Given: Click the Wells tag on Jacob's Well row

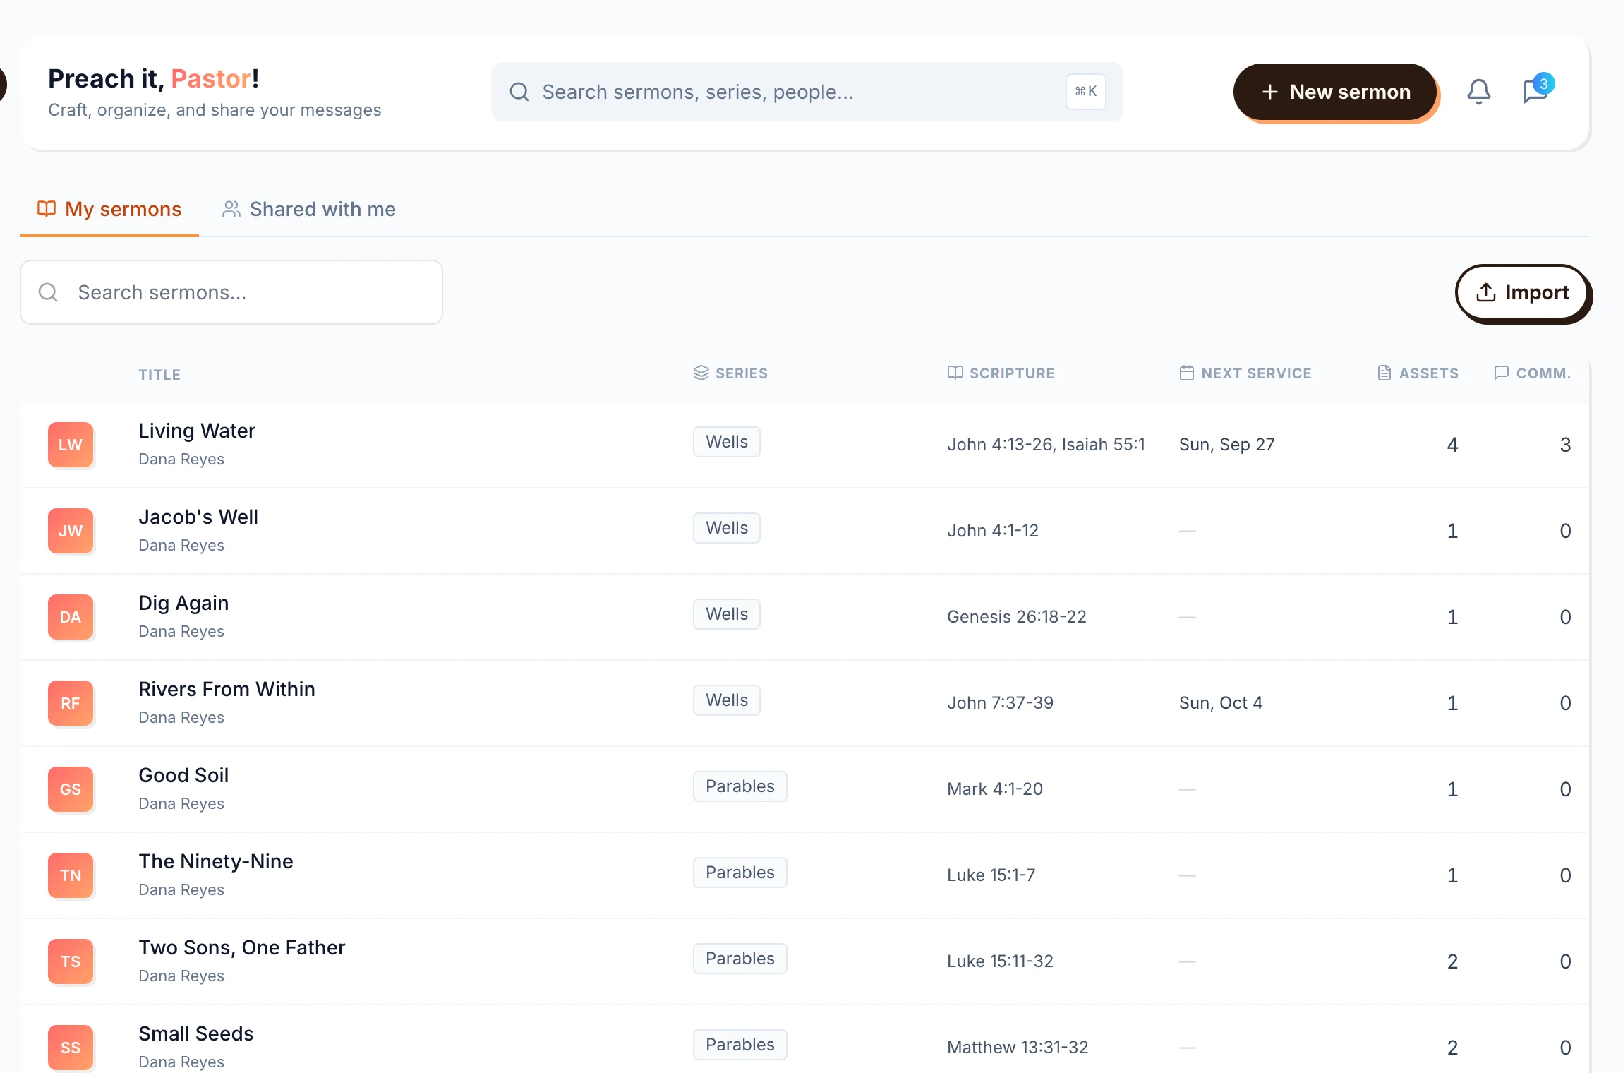Looking at the screenshot, I should tap(727, 528).
